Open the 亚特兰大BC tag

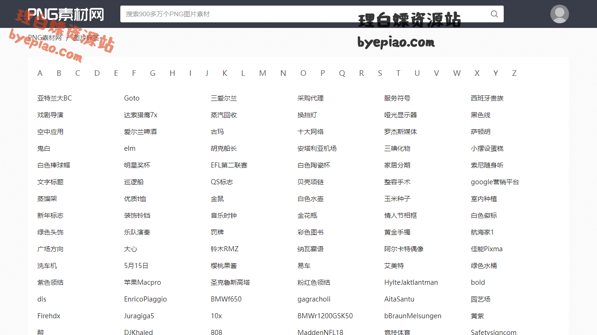click(55, 98)
